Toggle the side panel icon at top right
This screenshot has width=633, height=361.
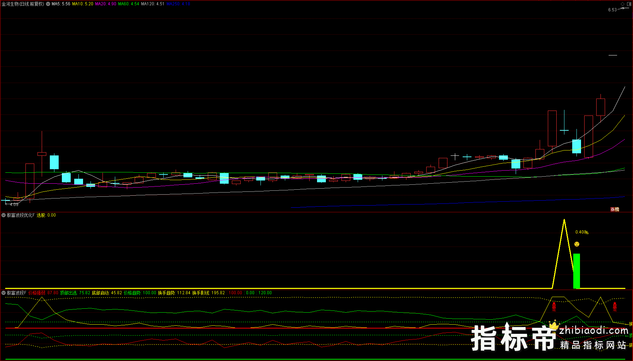[x=629, y=4]
